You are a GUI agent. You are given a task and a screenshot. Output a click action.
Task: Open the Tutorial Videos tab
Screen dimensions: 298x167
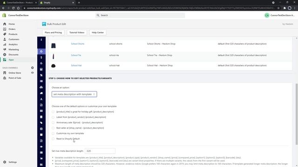(x=77, y=32)
